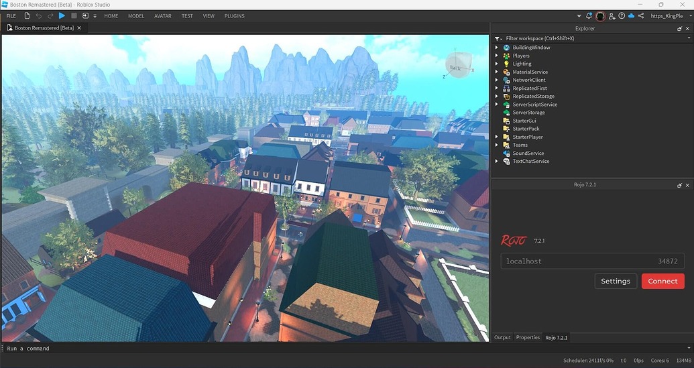Expand the BuildingWindow tree node
The width and height of the screenshot is (694, 368).
click(x=497, y=48)
